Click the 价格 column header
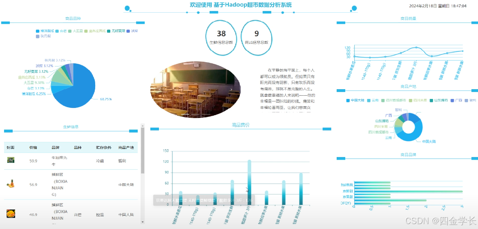 (33, 148)
